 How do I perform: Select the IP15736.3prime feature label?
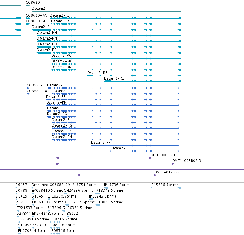tap(118, 185)
